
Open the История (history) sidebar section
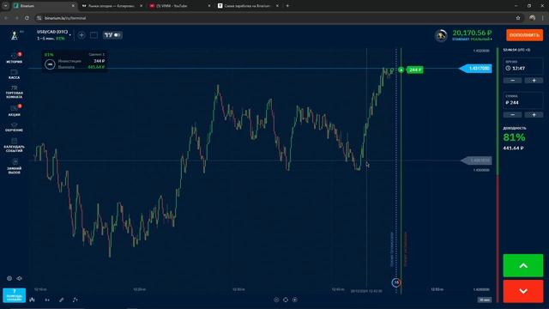pyautogui.click(x=15, y=58)
